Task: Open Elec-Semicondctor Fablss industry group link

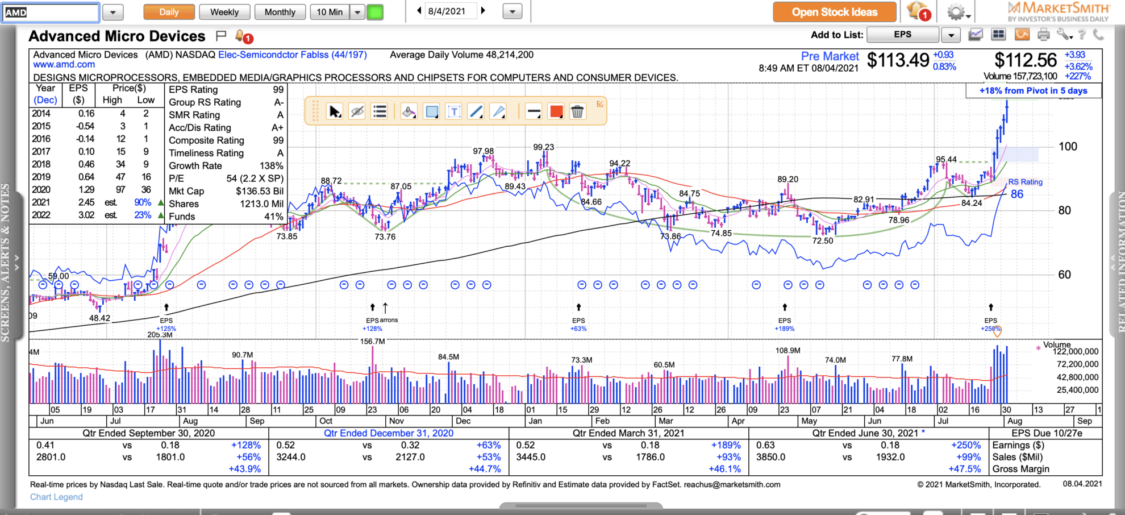Action: (x=293, y=55)
